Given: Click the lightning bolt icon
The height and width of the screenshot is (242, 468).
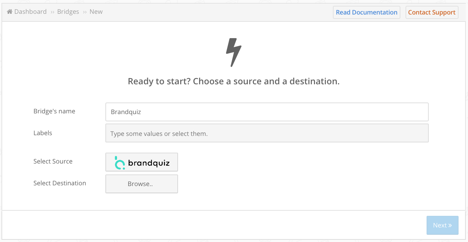Looking at the screenshot, I should tap(233, 52).
